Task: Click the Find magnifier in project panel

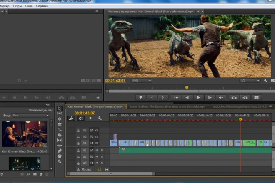Action: [x=28, y=174]
